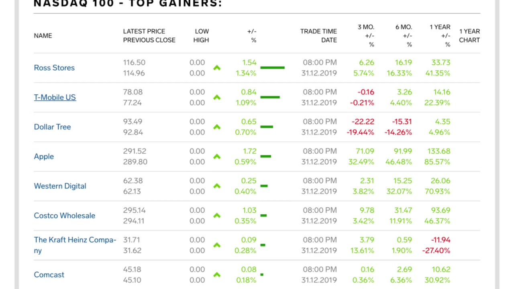Screen dimensions: 514x289
Task: Click the 1 YEAR CHART column header
Action: click(x=469, y=36)
